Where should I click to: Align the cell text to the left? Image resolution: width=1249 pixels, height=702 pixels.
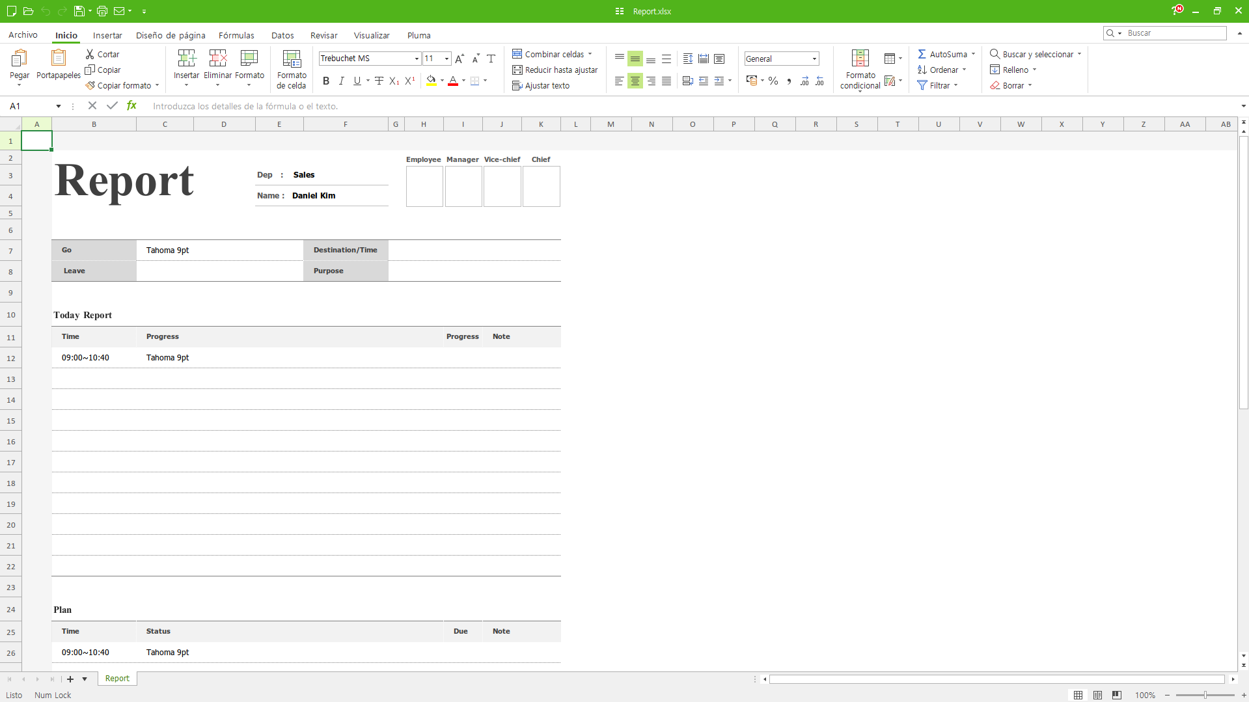619,81
